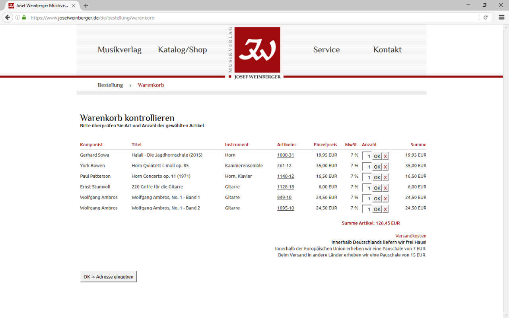Click the Summe Artikel: 126,45 EUR total
The image size is (509, 318).
tap(371, 223)
